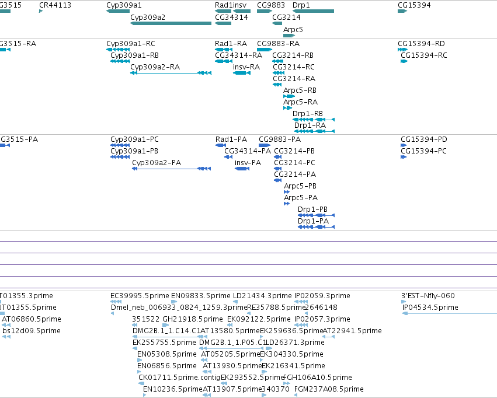Click the CG15394-RD transcript
497x398 pixels.
pos(402,50)
